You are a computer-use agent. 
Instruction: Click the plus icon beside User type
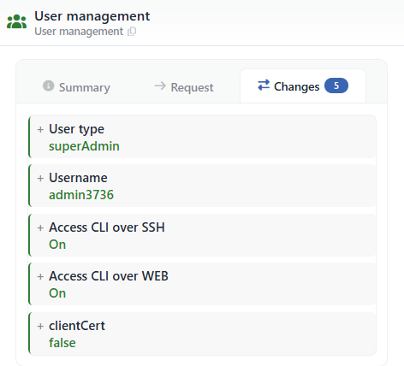[40, 130]
